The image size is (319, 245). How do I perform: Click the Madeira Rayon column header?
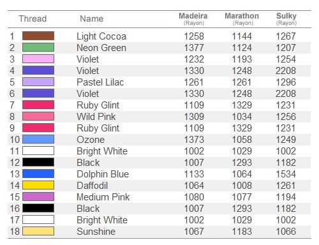pyautogui.click(x=193, y=19)
